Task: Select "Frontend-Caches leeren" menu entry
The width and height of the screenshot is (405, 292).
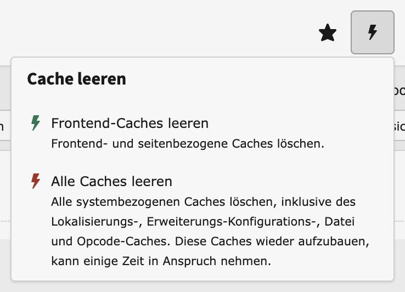Action: point(130,123)
